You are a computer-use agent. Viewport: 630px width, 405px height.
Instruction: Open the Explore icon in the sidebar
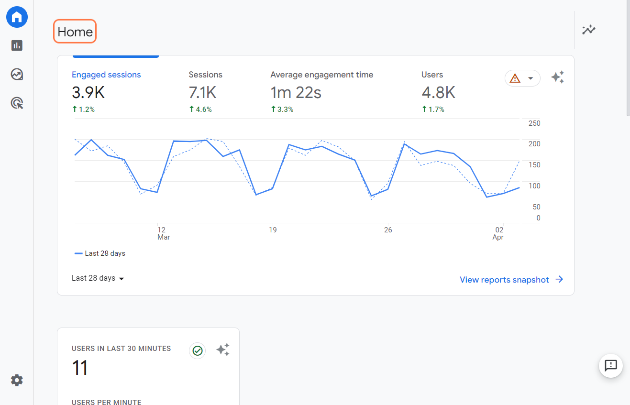[17, 74]
